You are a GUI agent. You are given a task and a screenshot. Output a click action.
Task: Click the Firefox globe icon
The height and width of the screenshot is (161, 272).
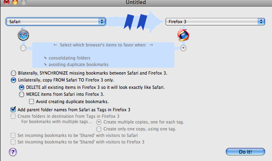point(183,35)
